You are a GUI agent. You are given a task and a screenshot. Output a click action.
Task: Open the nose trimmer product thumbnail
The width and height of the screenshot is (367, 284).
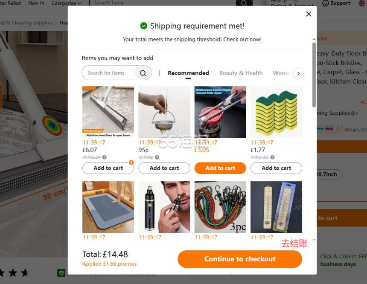(x=164, y=207)
